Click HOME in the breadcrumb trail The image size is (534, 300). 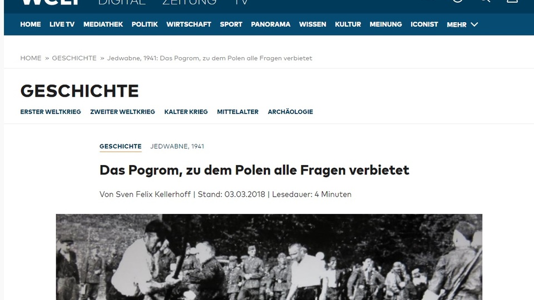click(x=31, y=58)
